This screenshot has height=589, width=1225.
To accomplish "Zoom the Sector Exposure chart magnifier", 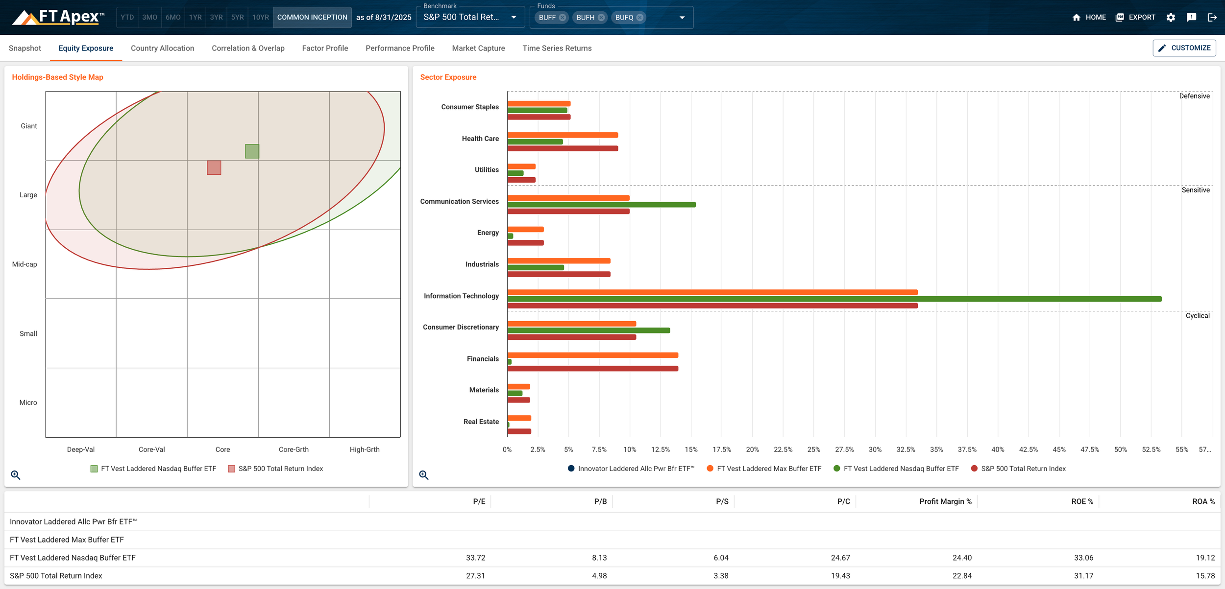I will point(424,475).
